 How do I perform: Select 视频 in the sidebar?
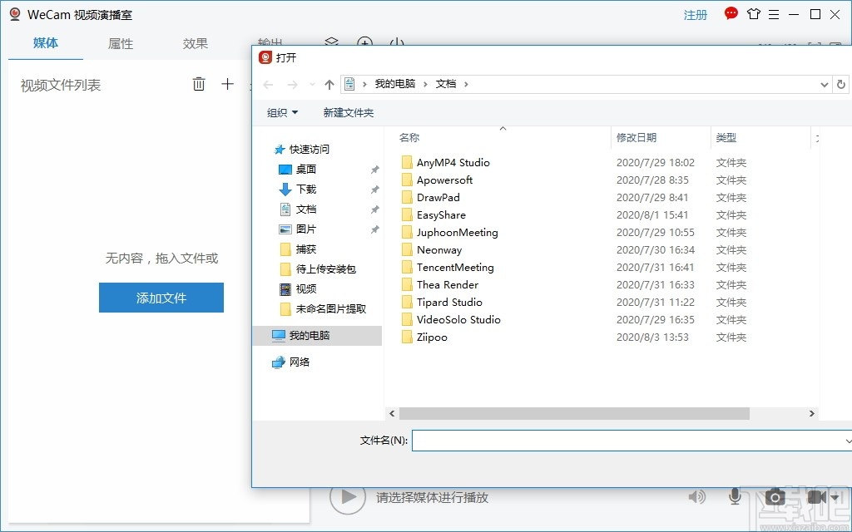click(305, 288)
